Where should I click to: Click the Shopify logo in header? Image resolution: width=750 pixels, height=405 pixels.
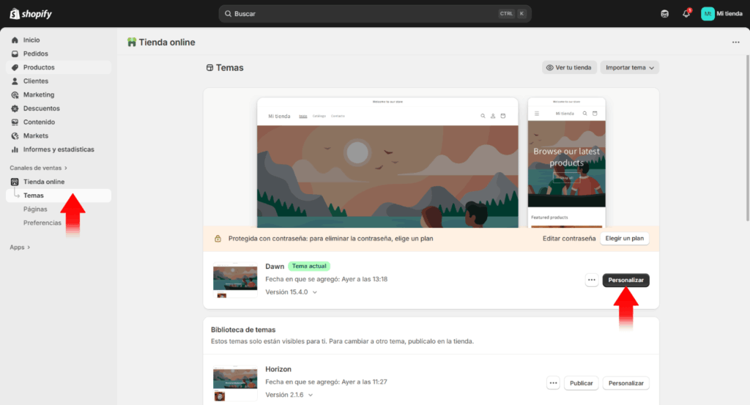[30, 13]
